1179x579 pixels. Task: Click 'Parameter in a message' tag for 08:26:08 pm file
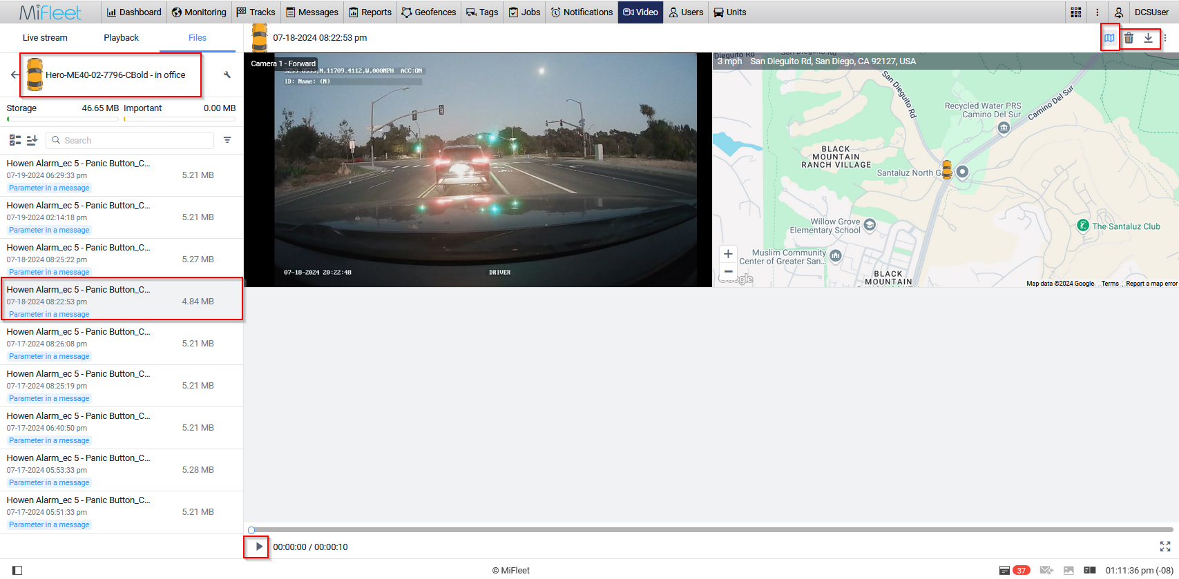tap(49, 356)
